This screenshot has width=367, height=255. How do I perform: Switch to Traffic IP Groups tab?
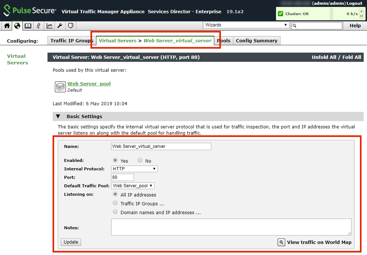point(72,41)
